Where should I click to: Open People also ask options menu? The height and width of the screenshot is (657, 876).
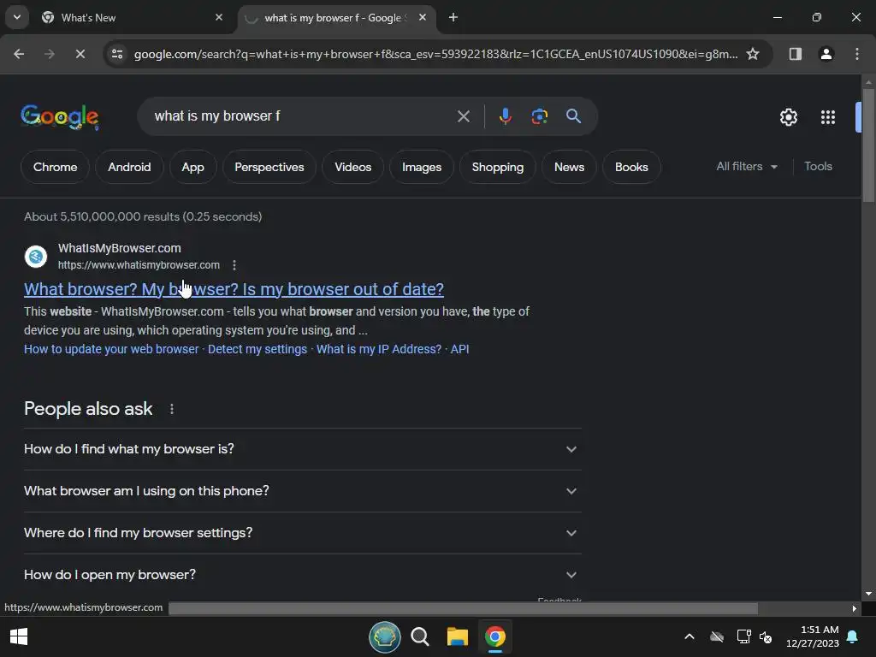171,409
